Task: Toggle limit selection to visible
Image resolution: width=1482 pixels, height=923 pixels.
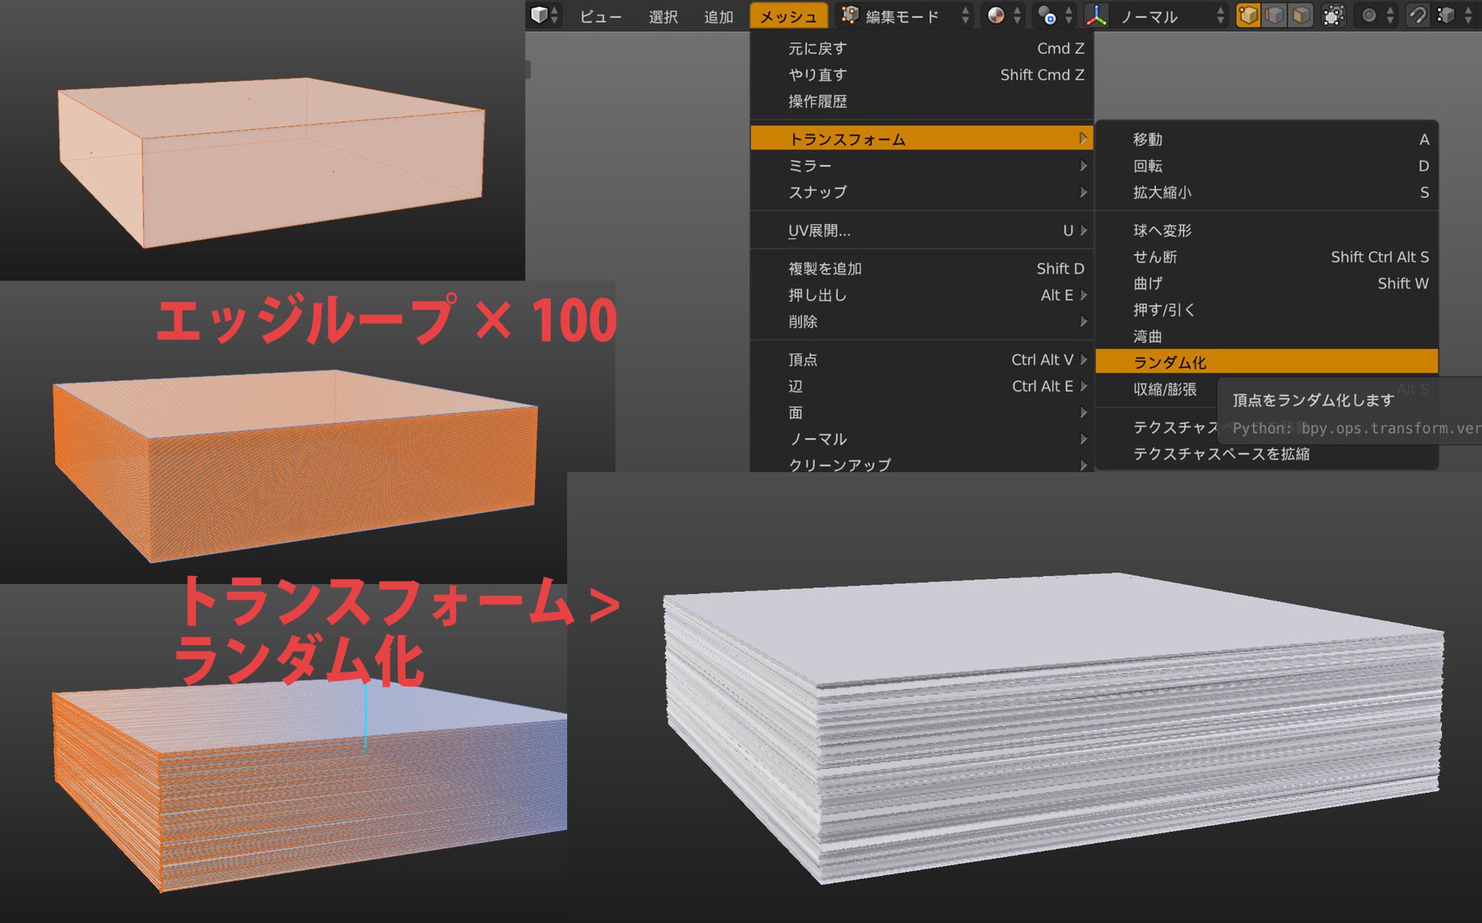Action: coord(1333,15)
